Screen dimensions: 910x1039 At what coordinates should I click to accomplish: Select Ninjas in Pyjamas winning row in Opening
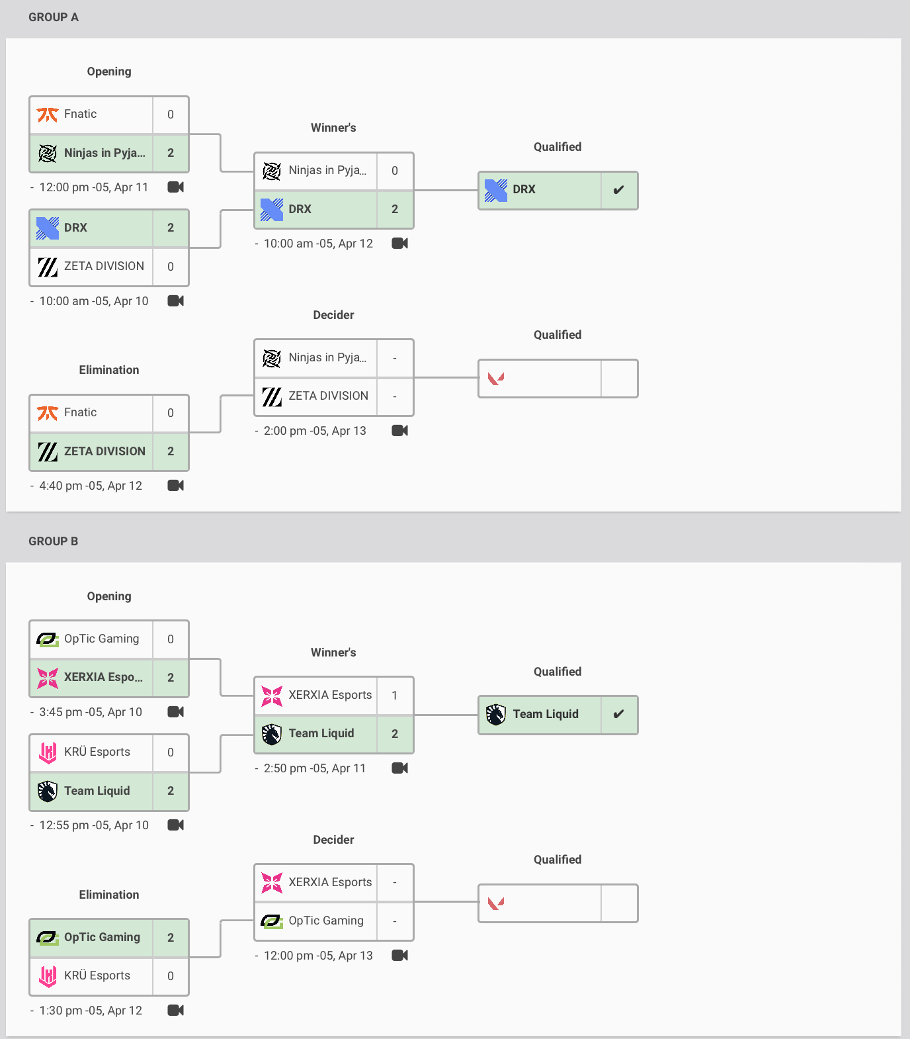coord(104,154)
